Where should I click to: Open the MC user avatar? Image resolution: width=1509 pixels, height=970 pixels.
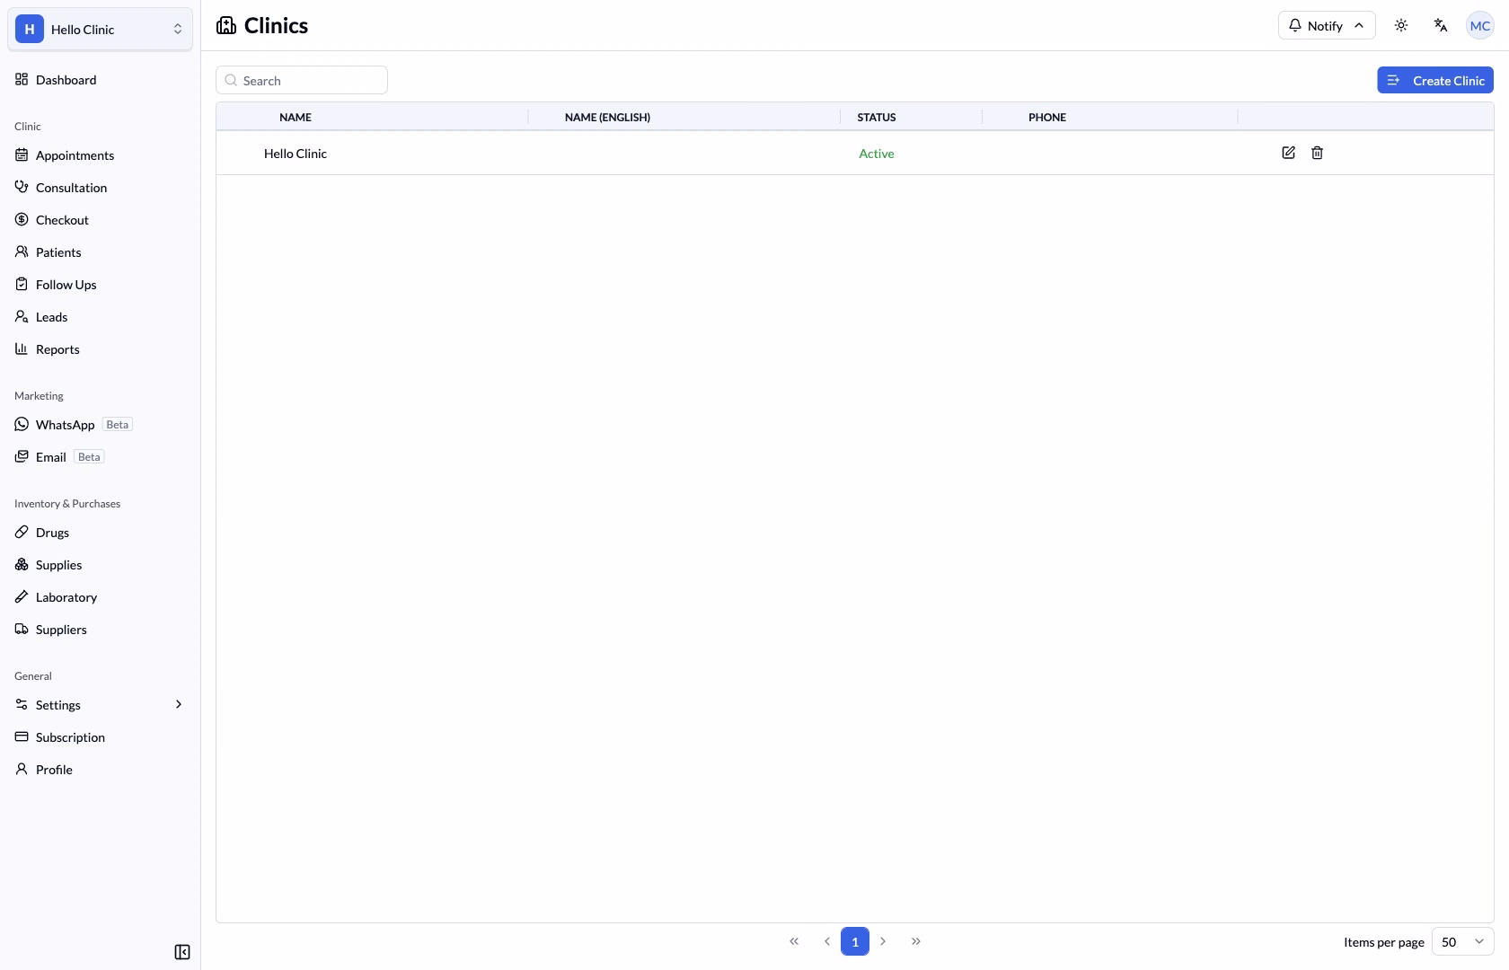[1480, 25]
